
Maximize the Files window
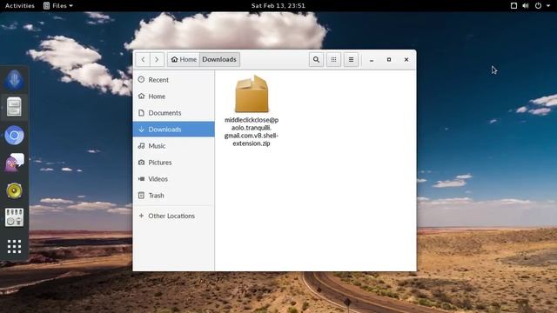[x=389, y=60]
